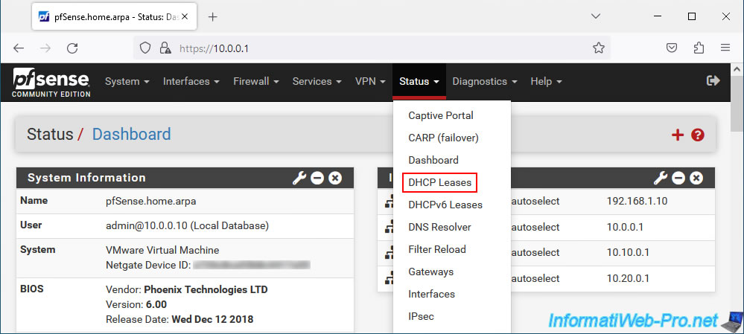
Task: Close the System Information widget
Action: (335, 178)
